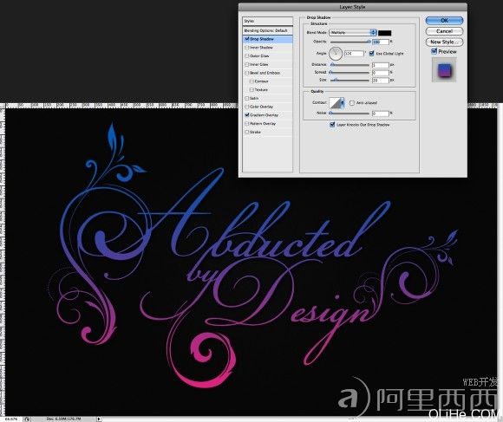This screenshot has width=503, height=422.
Task: Click the Opacity value field
Action: pyautogui.click(x=381, y=42)
